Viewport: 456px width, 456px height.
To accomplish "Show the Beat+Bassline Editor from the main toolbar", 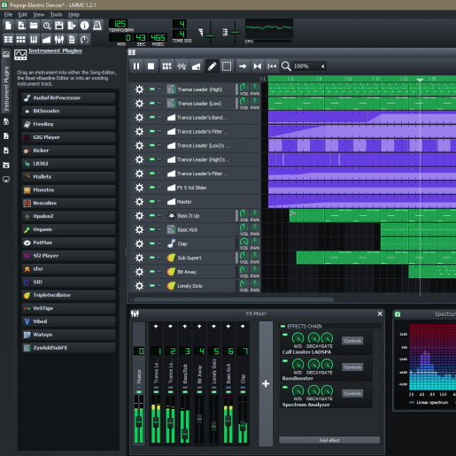I will (21, 39).
